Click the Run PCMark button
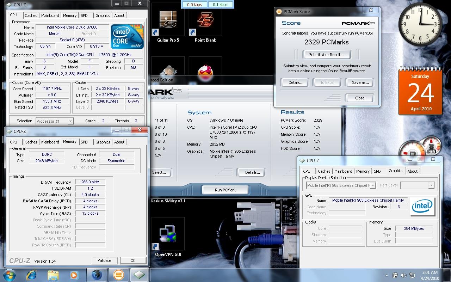Viewport: 451px width, 282px height. coord(225,190)
